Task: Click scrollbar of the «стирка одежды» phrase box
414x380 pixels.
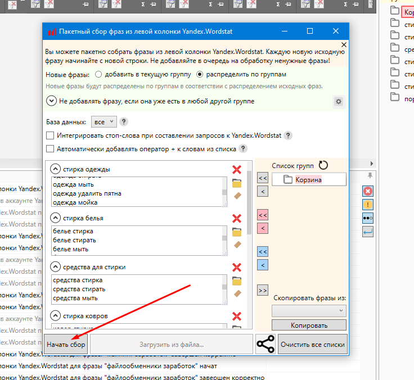Action: pyautogui.click(x=224, y=192)
